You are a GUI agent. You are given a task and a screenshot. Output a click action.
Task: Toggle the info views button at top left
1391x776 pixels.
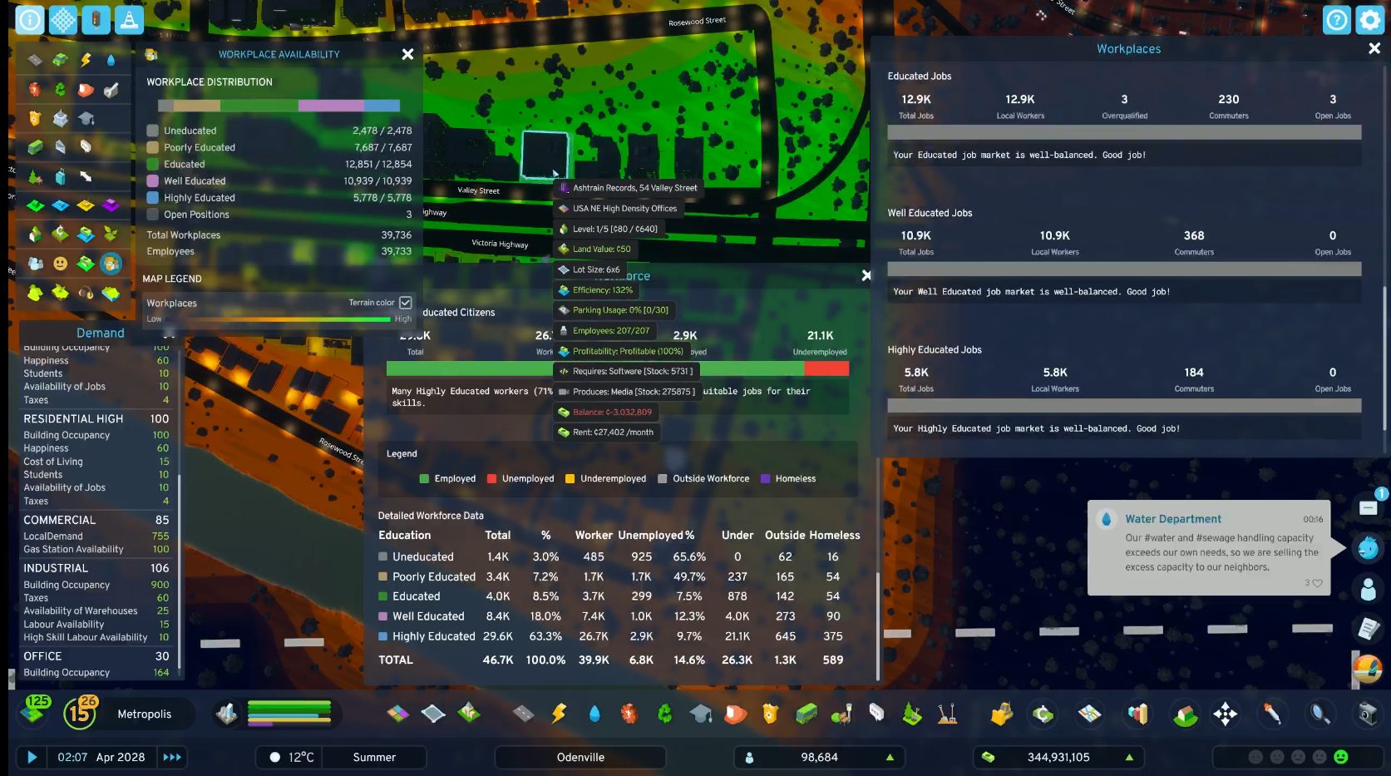coord(30,19)
